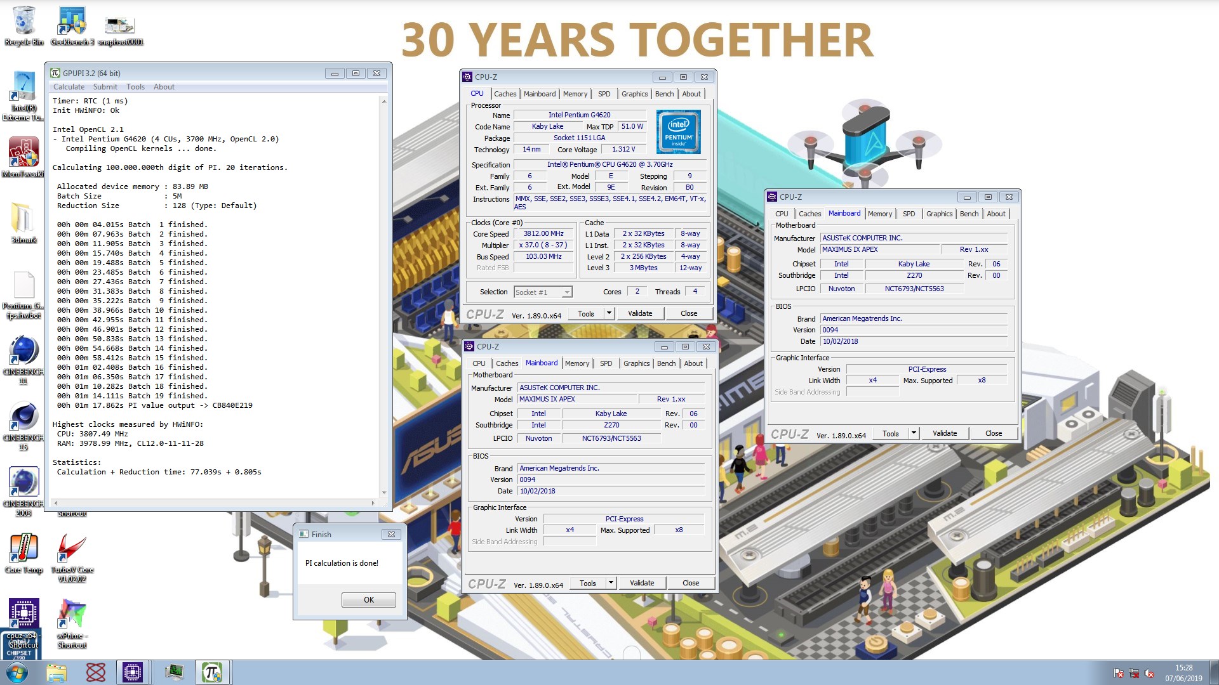This screenshot has width=1219, height=685.
Task: Click the Intel Pentium G4620 name field
Action: pos(580,115)
